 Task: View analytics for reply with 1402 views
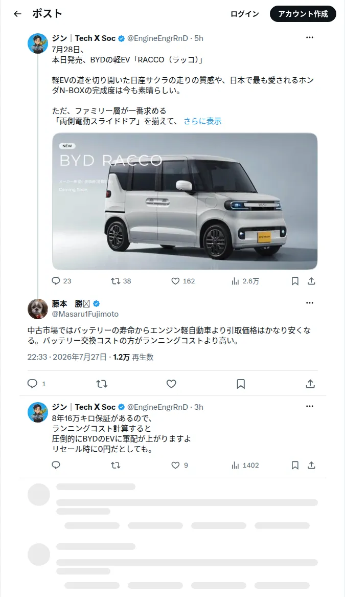click(245, 465)
